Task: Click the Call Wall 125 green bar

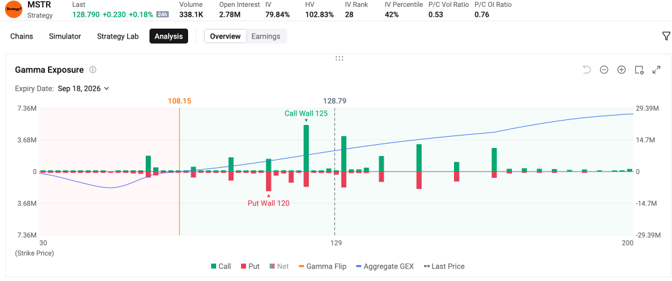Action: [x=306, y=148]
